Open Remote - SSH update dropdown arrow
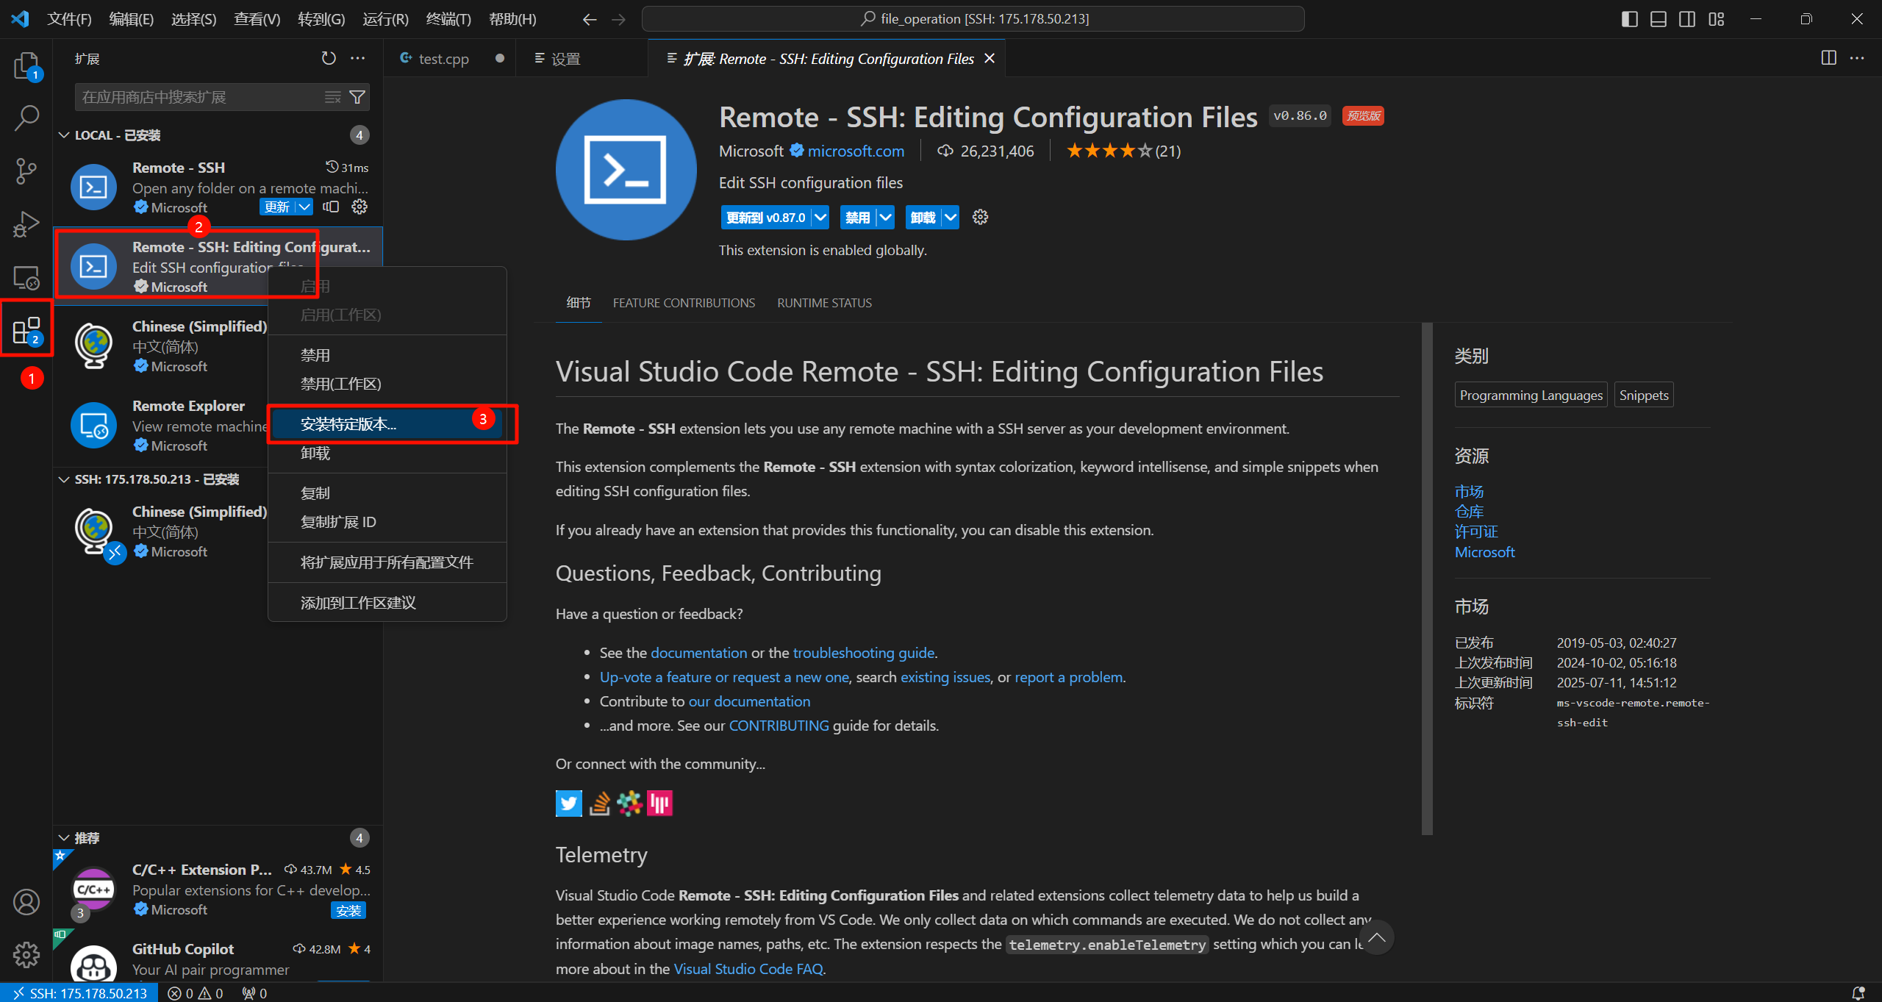The width and height of the screenshot is (1882, 1002). [304, 207]
